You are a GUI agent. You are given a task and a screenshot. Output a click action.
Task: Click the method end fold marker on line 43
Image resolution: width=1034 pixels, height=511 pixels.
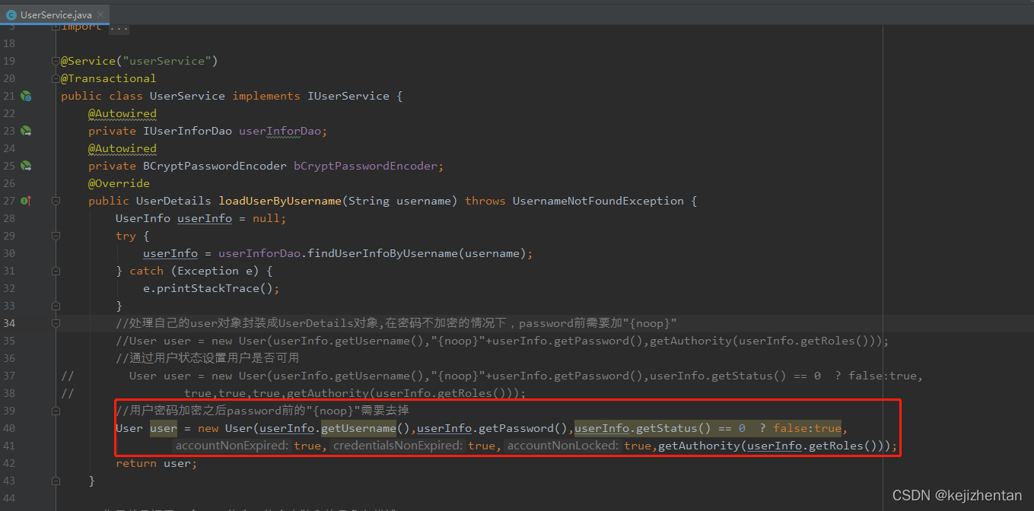(x=56, y=481)
